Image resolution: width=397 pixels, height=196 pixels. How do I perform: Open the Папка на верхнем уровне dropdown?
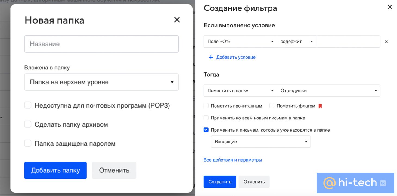[x=101, y=82]
